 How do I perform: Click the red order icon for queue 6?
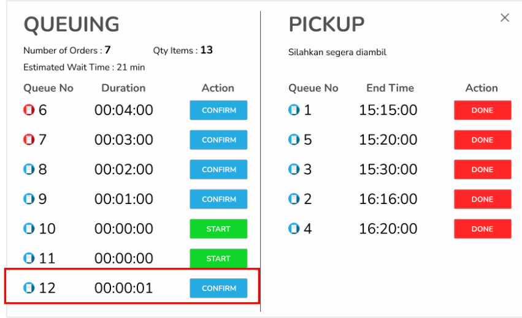pos(29,110)
